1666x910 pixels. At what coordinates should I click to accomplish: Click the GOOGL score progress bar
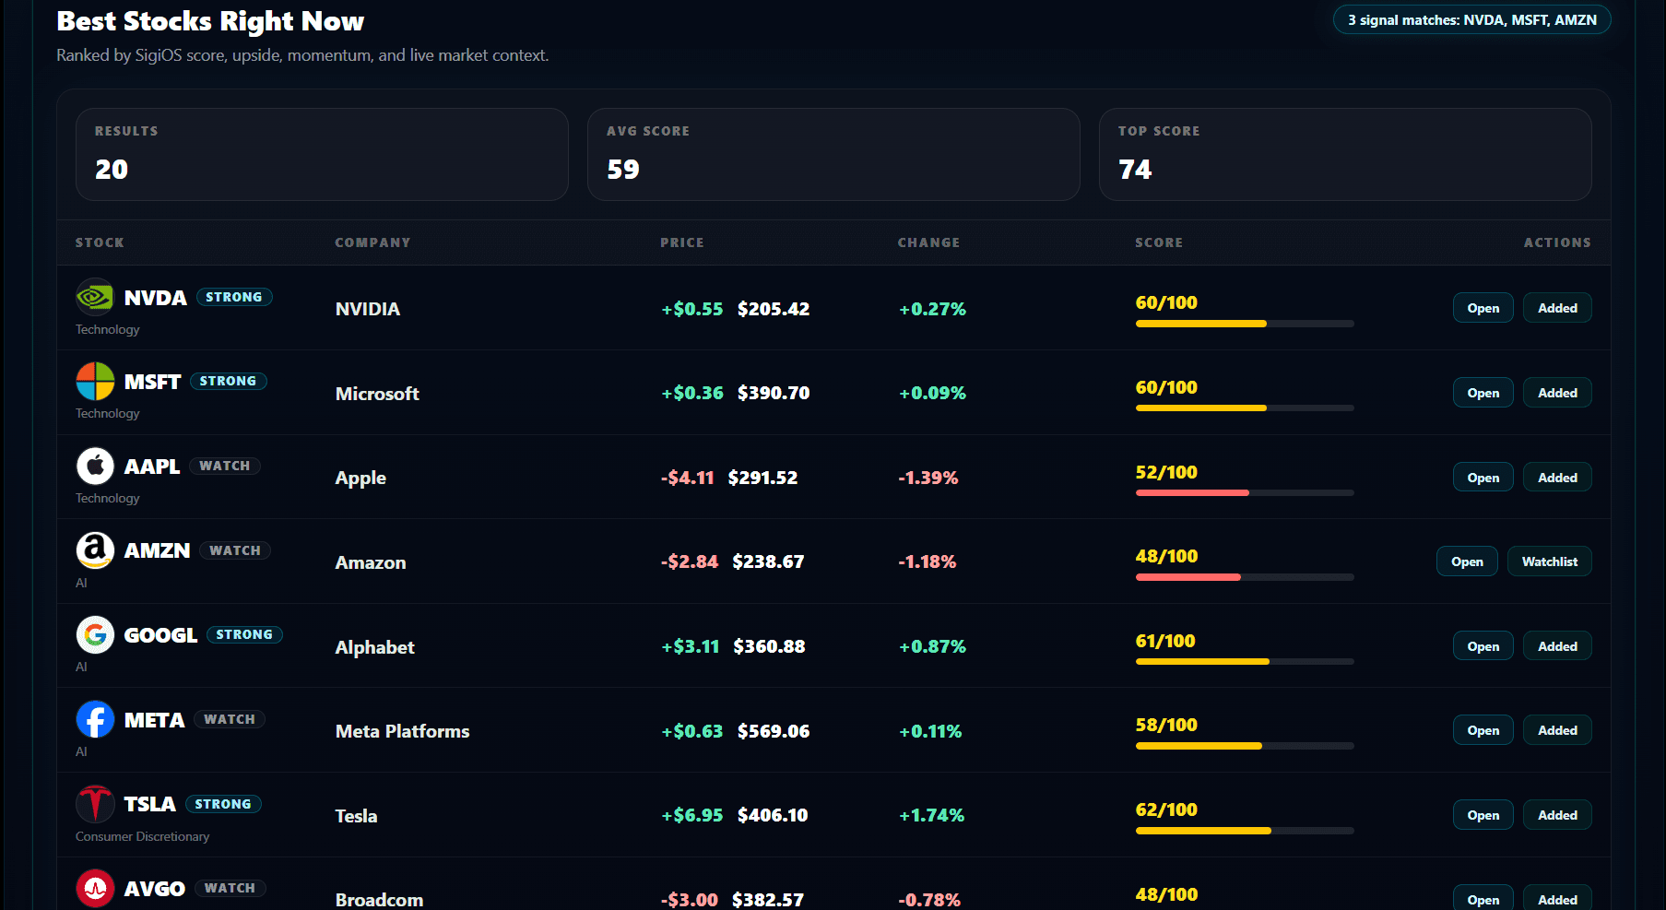tap(1245, 662)
